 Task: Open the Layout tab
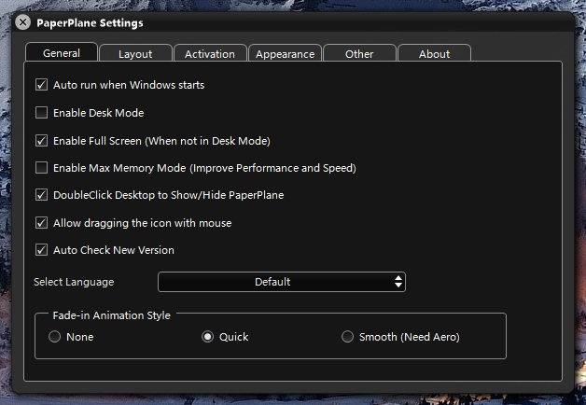point(135,54)
